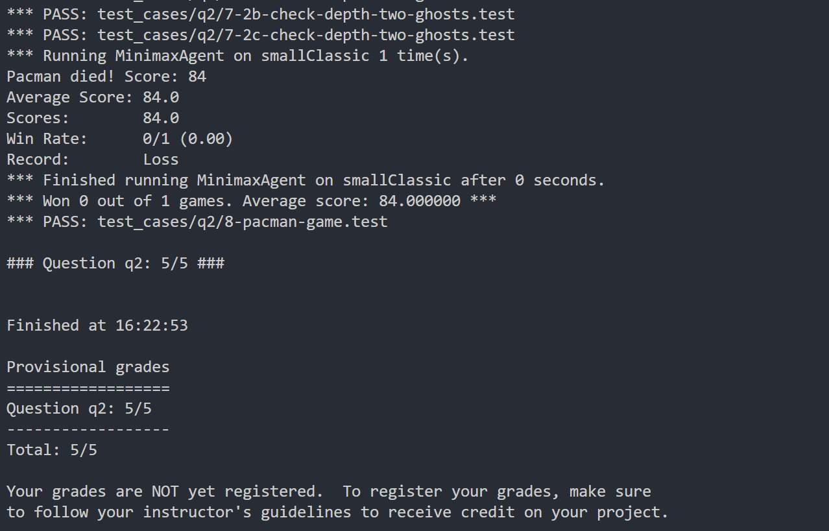Click the 8-pacman-game.test PASS line
The width and height of the screenshot is (829, 531).
pos(197,221)
